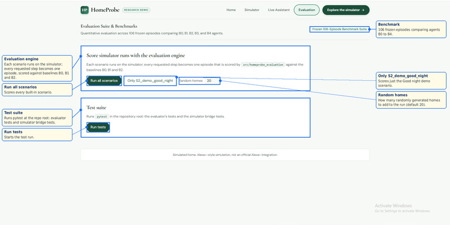The image size is (450, 225).
Task: Focus the Random homes number field
Action: click(x=212, y=81)
